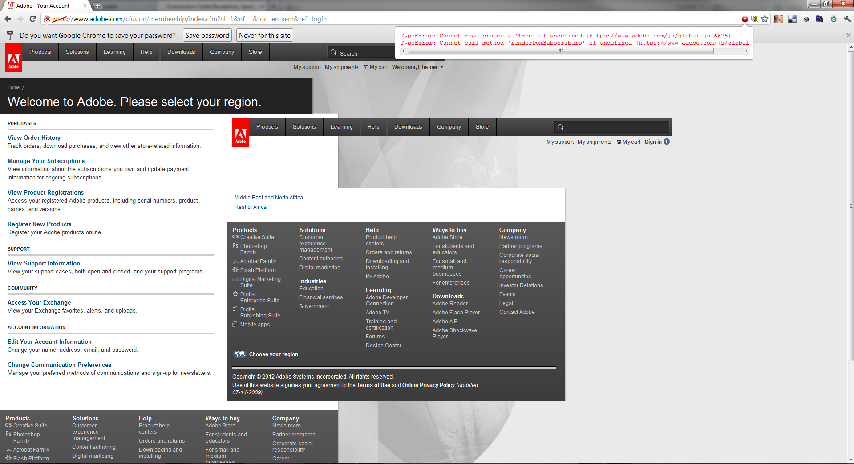Open Terms of Use link in copyright
The height and width of the screenshot is (464, 854).
pyautogui.click(x=373, y=385)
